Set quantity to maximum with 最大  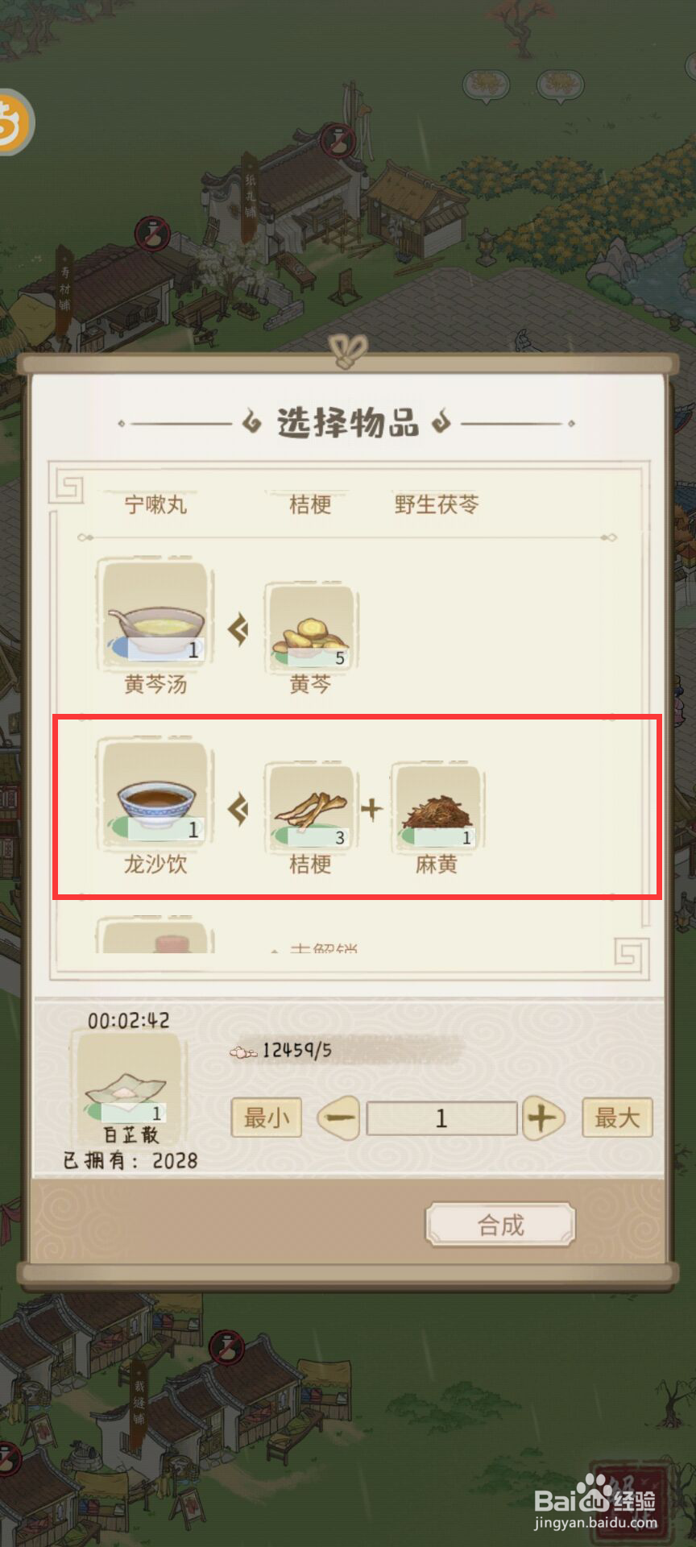(x=617, y=1118)
